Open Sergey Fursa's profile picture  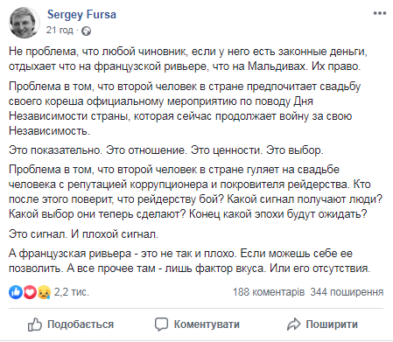[25, 23]
